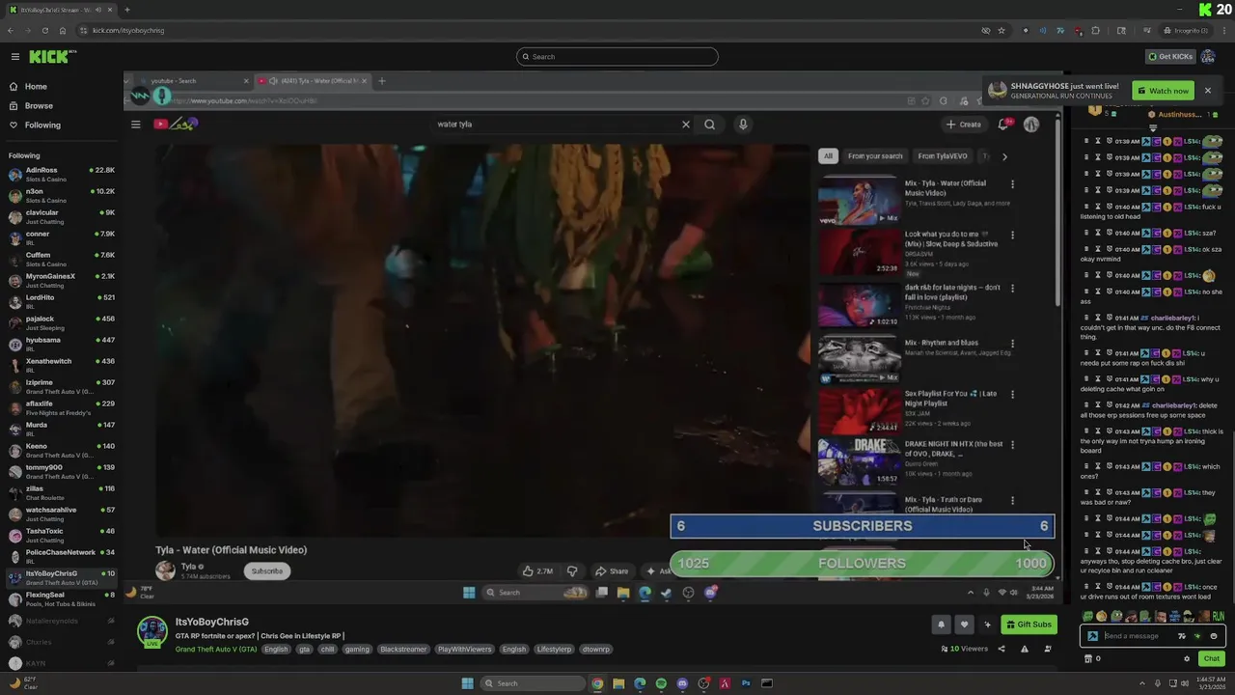Click Watch now on SHNAGGYHOSE notification
1235x695 pixels.
point(1163,91)
